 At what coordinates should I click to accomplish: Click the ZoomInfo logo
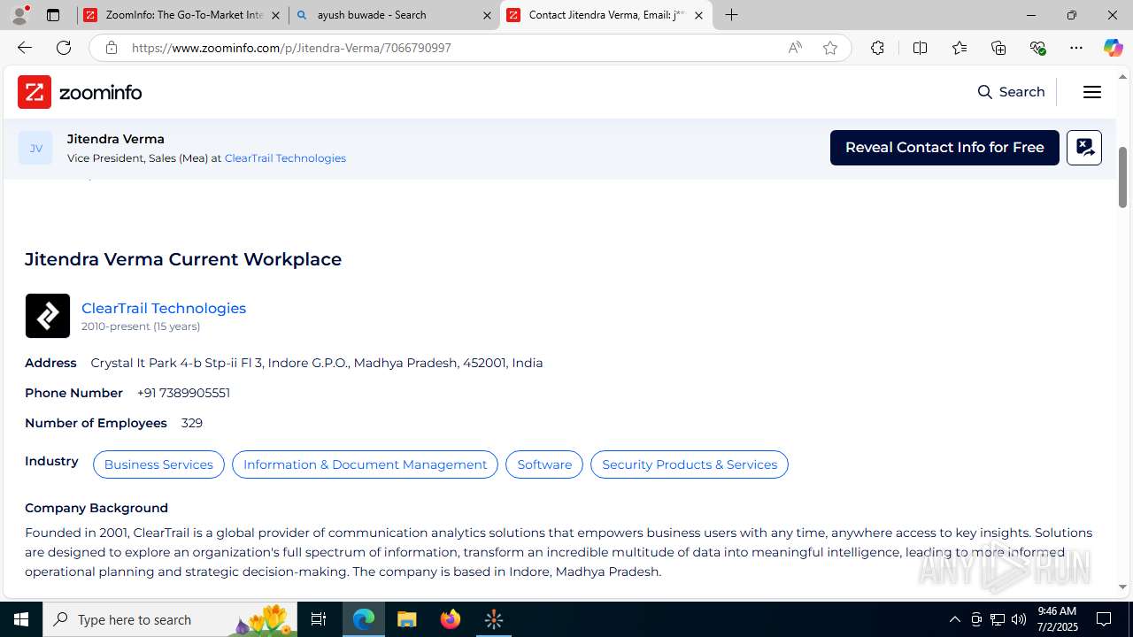click(x=80, y=92)
